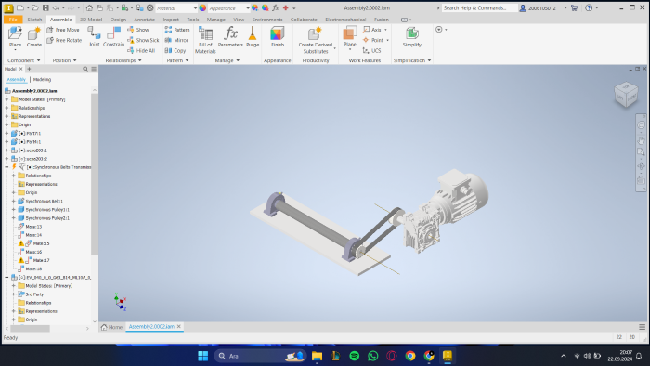
Task: Select the Create component tool
Action: click(34, 37)
